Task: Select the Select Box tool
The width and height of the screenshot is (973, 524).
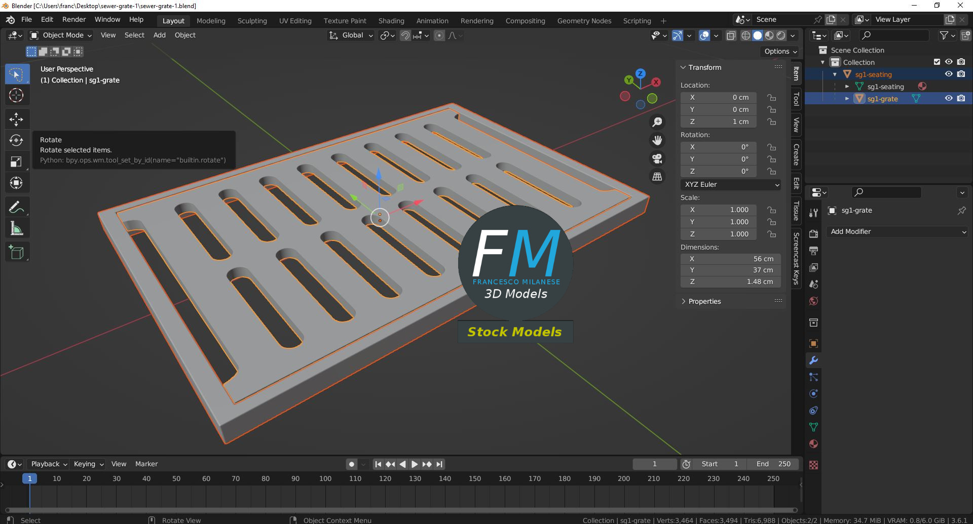Action: pos(16,74)
